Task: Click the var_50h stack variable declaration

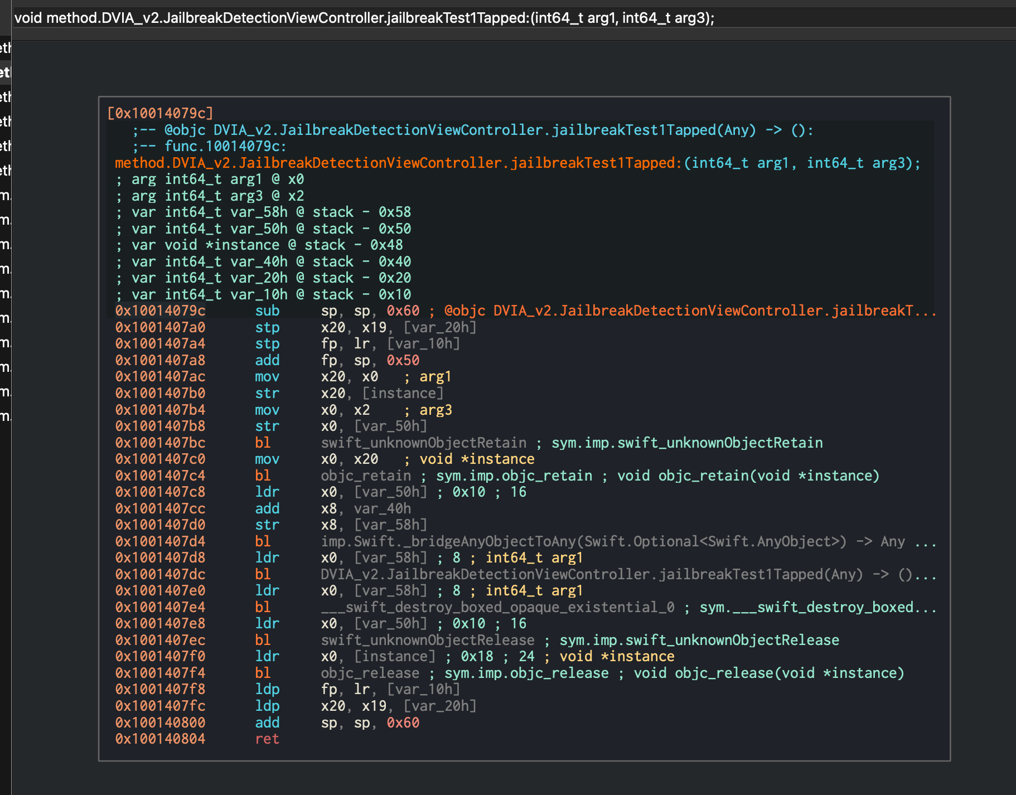Action: (x=263, y=229)
